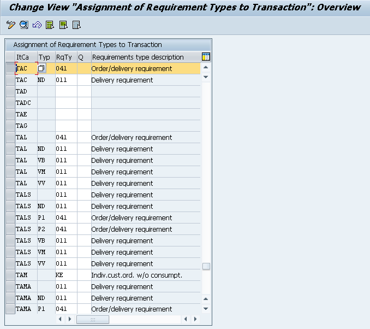370x329 pixels.
Task: Click the Undo change icon
Action: click(x=37, y=25)
